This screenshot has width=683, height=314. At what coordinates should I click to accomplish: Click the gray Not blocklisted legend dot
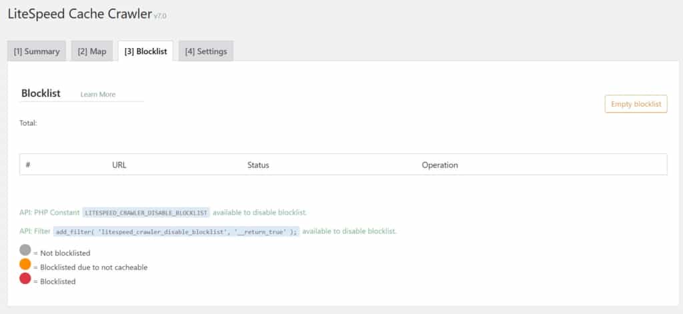click(25, 250)
